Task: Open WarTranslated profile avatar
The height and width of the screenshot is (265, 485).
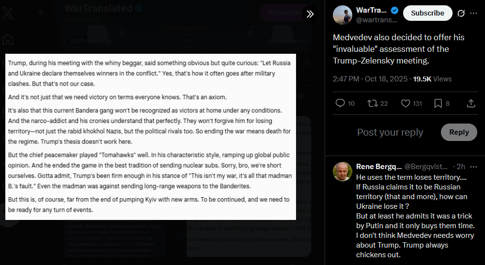Action: 343,15
